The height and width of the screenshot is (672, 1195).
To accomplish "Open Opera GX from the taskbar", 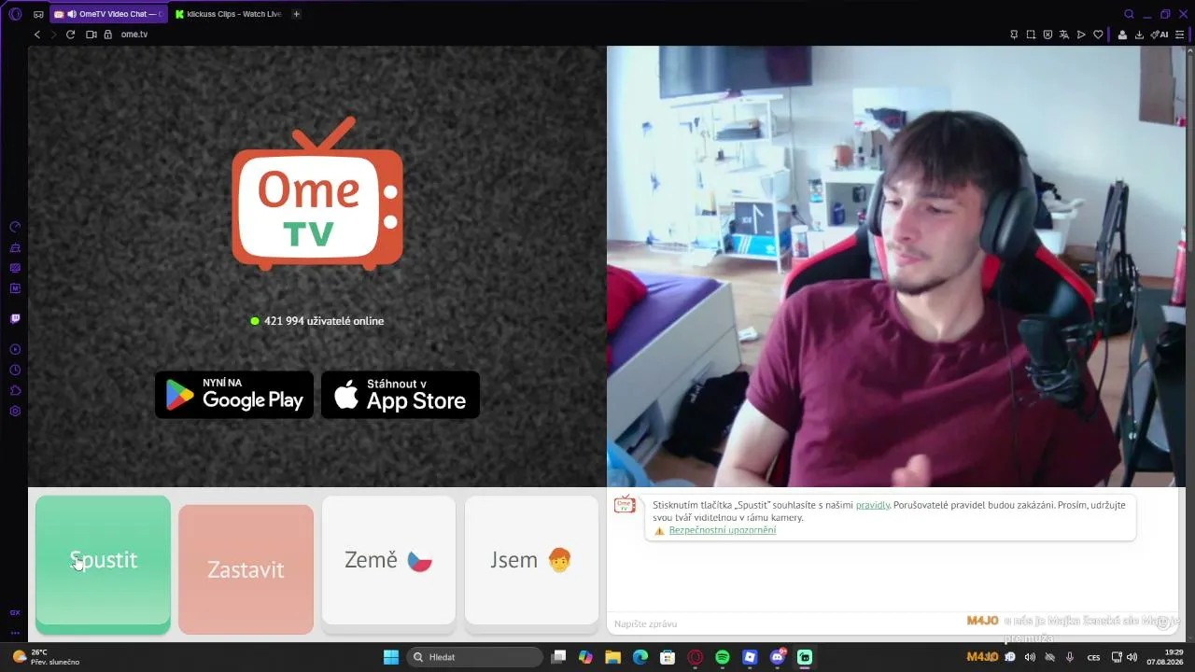I will [695, 657].
